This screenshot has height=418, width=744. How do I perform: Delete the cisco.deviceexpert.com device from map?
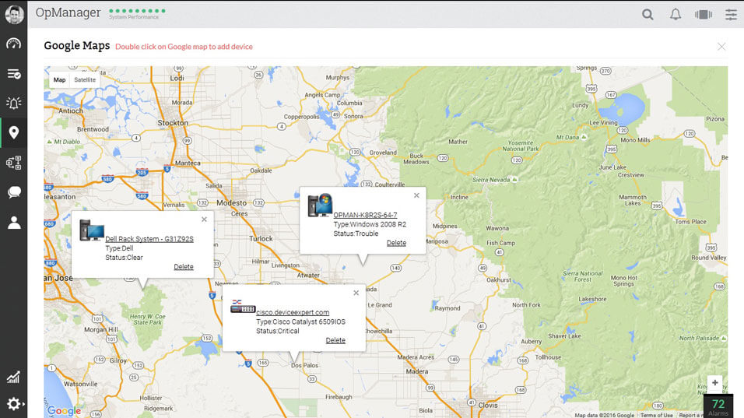pos(335,340)
